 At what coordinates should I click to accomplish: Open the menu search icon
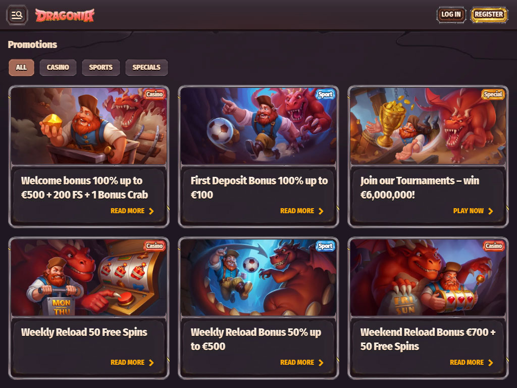pyautogui.click(x=17, y=15)
